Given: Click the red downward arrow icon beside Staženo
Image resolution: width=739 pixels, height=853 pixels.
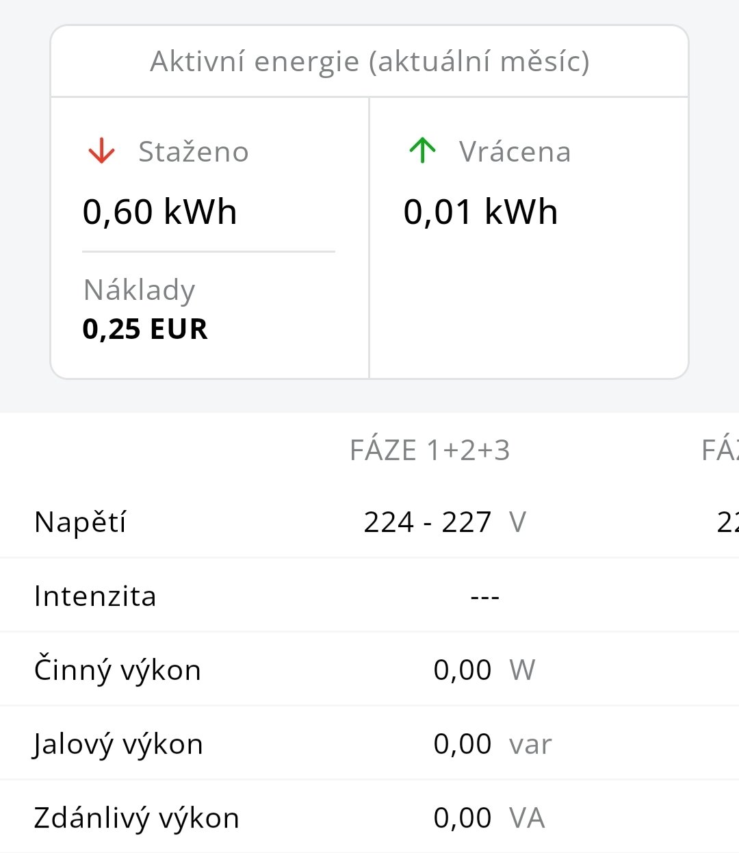Looking at the screenshot, I should pos(101,151).
